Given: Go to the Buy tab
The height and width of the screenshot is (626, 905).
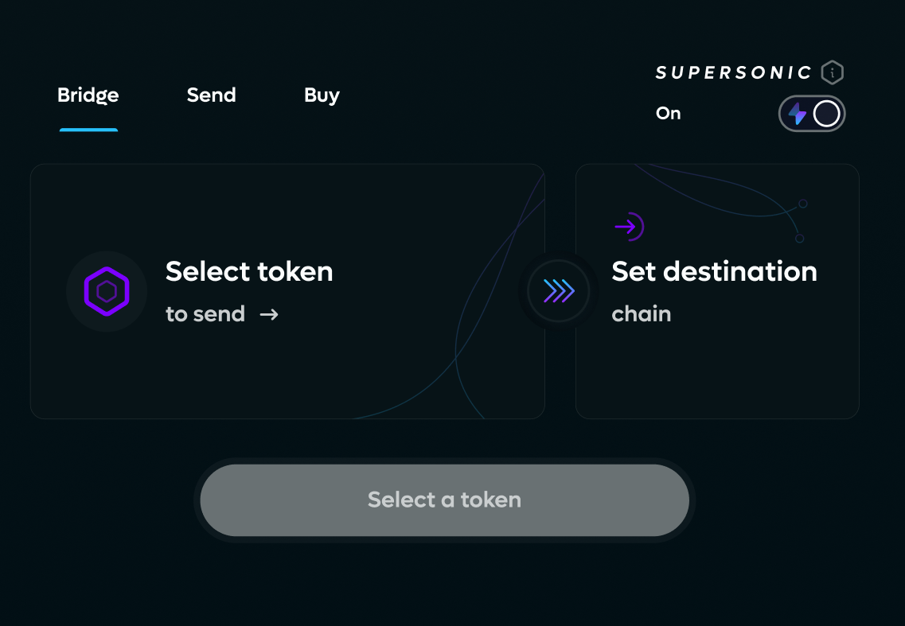Looking at the screenshot, I should [x=322, y=95].
